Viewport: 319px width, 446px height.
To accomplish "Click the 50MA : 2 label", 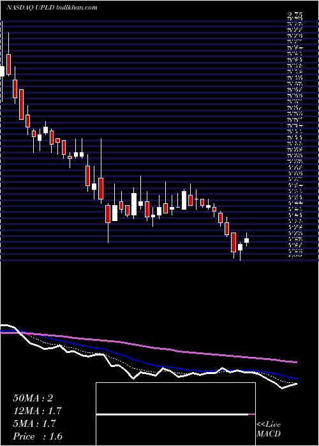I will [33, 398].
